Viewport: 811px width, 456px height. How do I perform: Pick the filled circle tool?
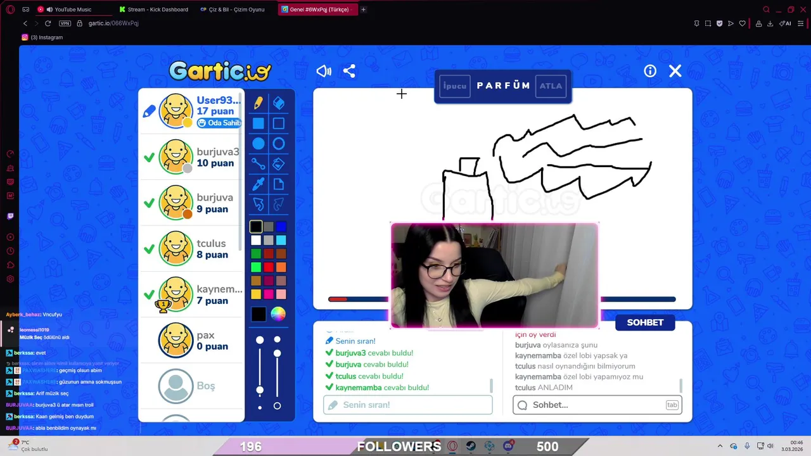pyautogui.click(x=259, y=144)
